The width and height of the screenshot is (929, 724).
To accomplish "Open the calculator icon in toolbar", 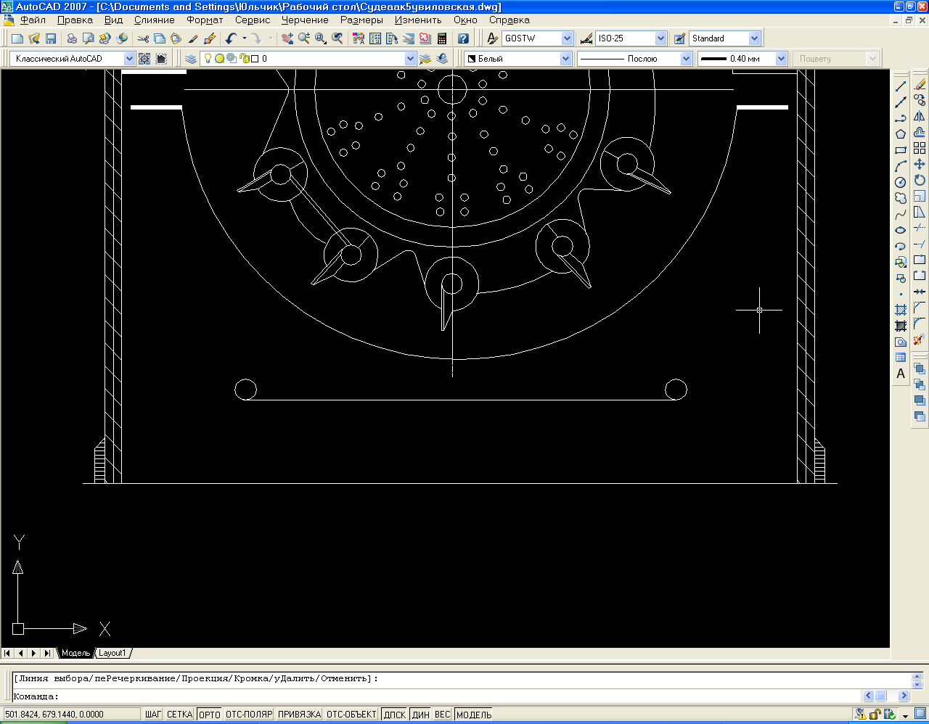I will pyautogui.click(x=441, y=38).
